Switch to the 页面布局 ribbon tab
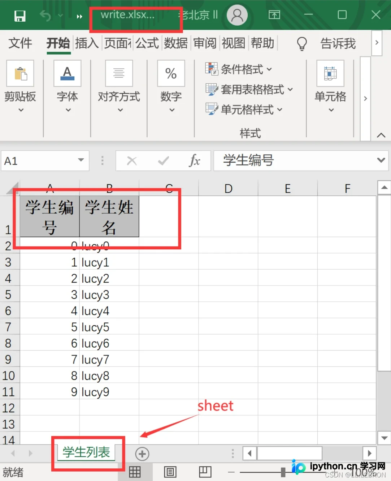The image size is (391, 481). [118, 43]
